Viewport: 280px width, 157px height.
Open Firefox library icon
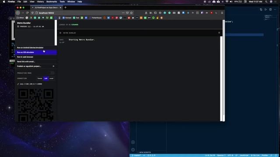tap(150, 13)
